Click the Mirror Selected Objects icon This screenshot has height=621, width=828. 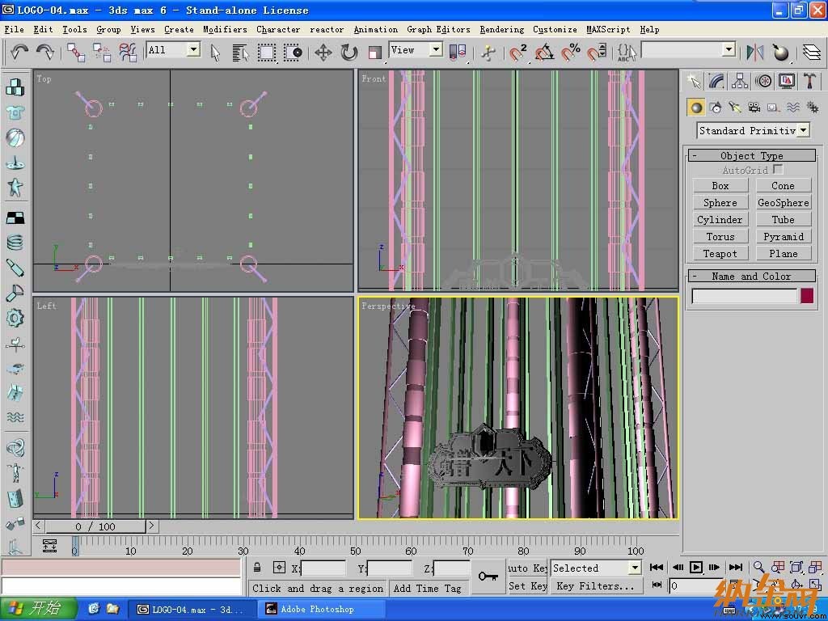(755, 53)
